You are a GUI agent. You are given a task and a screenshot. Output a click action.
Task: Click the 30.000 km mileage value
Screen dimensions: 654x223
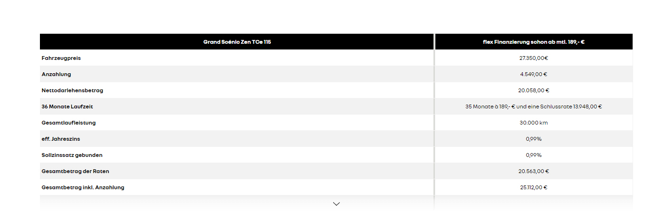(x=533, y=123)
